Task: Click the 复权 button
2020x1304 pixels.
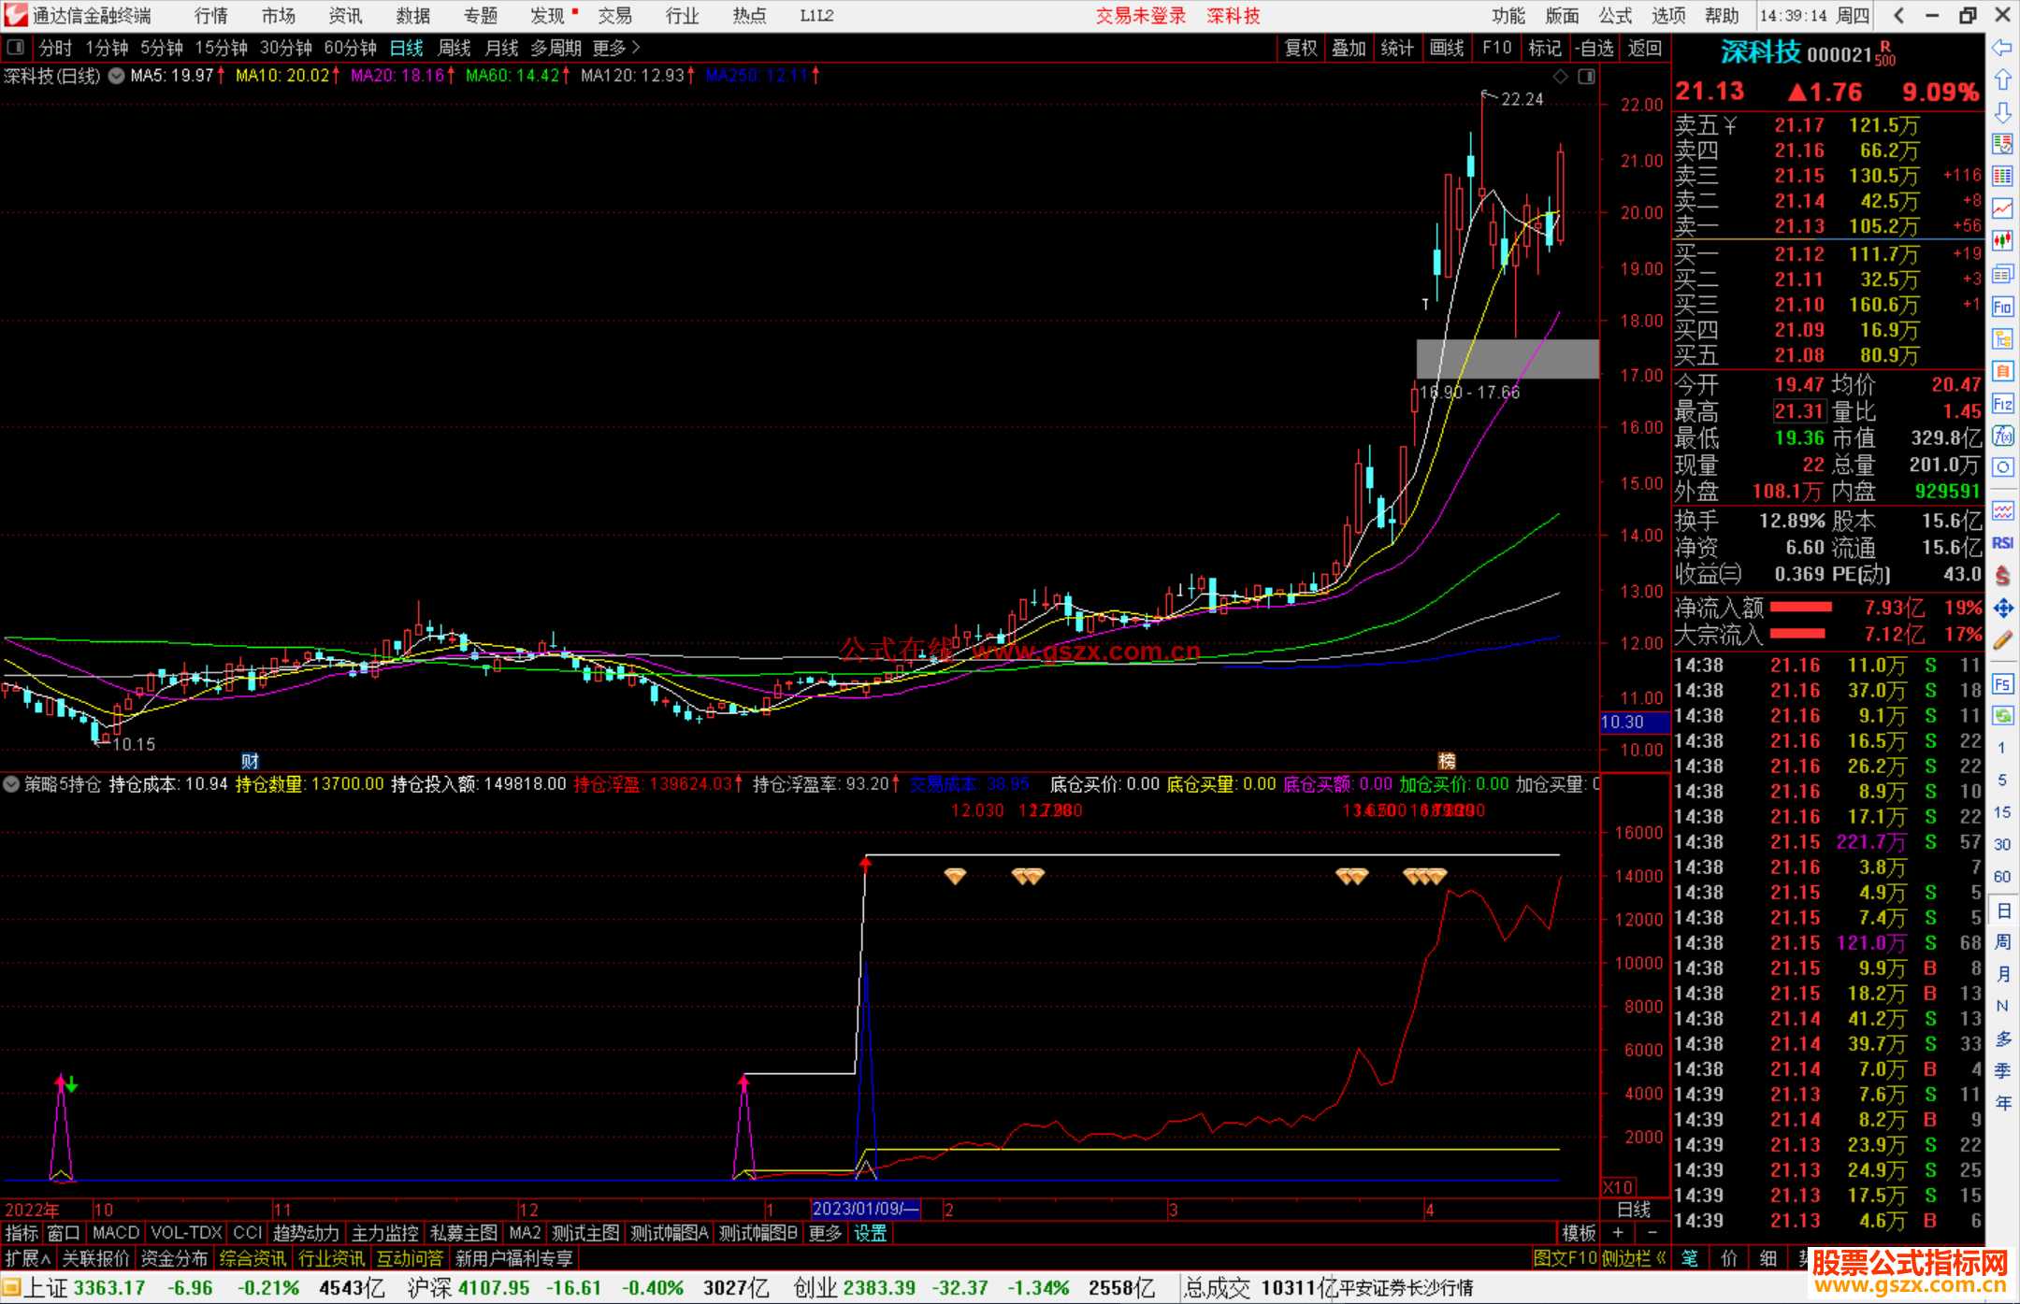Action: pos(1300,48)
